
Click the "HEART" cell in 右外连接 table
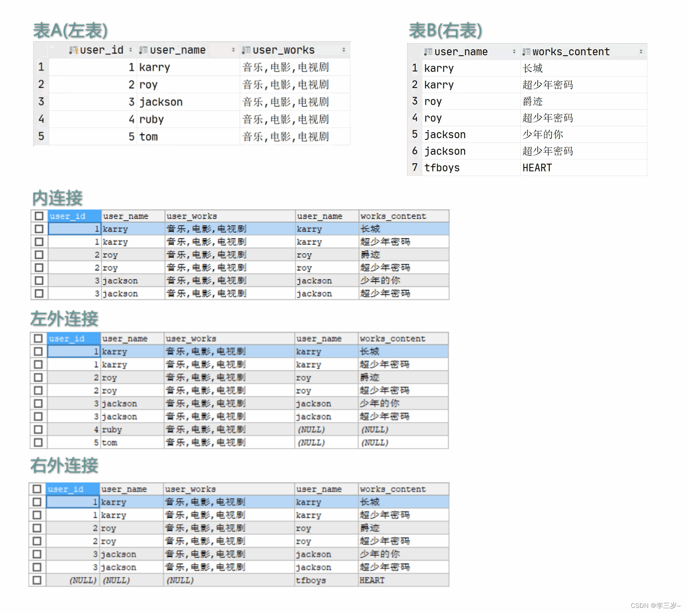tap(403, 580)
